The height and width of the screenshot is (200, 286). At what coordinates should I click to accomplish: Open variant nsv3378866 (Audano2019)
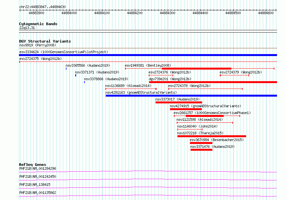(x=106, y=79)
